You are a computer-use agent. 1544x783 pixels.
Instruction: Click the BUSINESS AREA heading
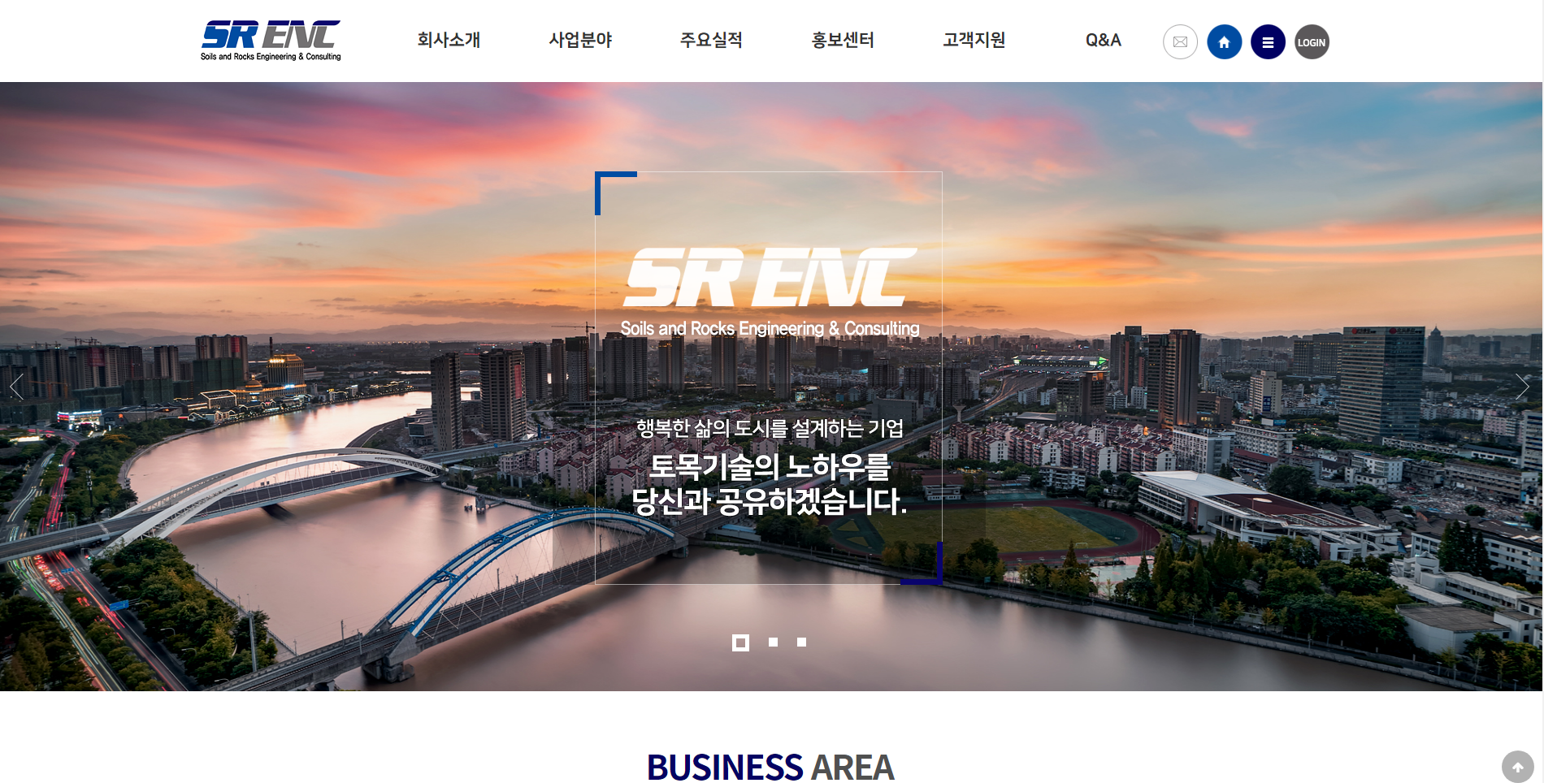coord(770,766)
